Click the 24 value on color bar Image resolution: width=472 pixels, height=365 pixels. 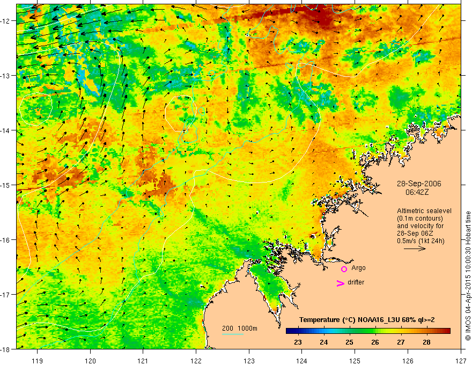point(324,342)
